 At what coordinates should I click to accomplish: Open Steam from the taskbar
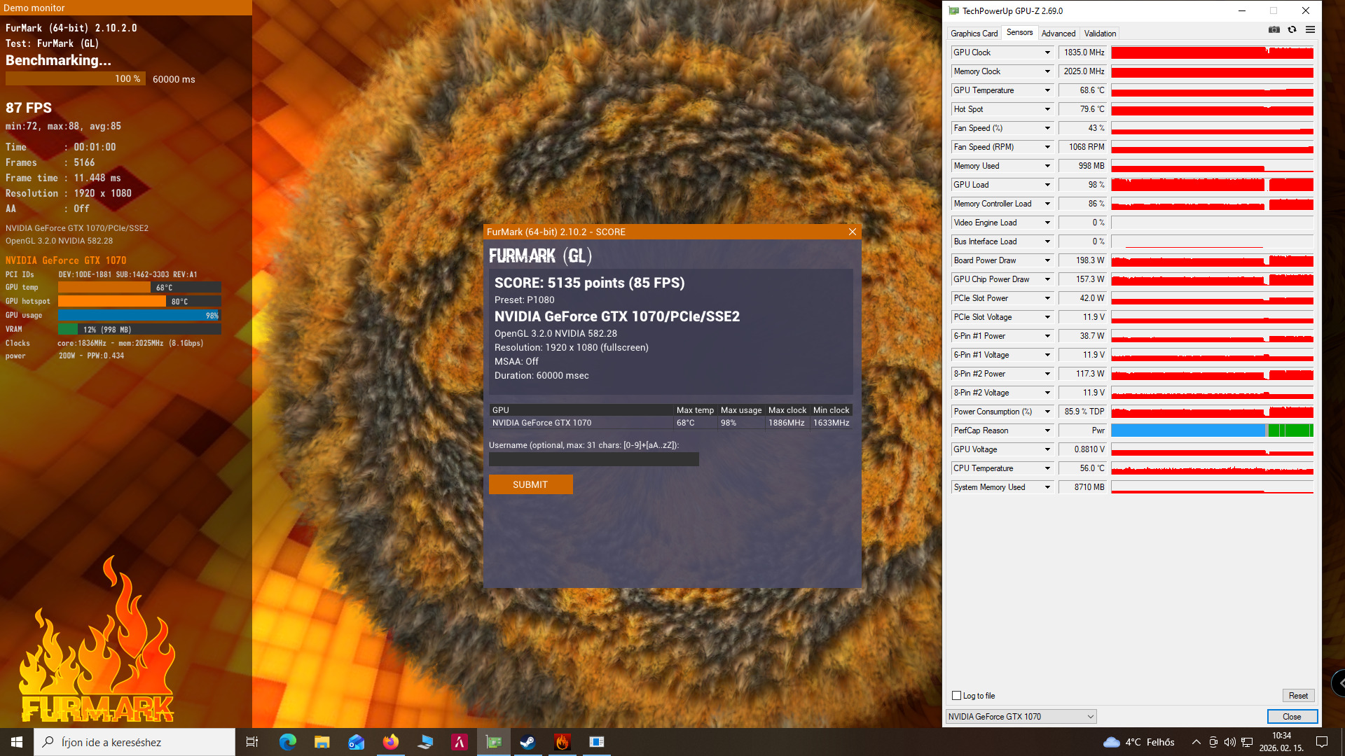[527, 742]
